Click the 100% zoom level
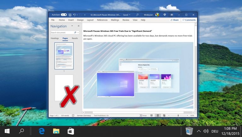Viewport: 242px width, 137px height. click(192, 116)
